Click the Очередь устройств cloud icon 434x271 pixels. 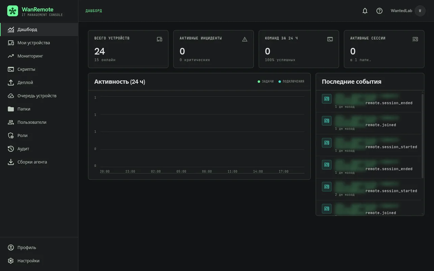11,96
